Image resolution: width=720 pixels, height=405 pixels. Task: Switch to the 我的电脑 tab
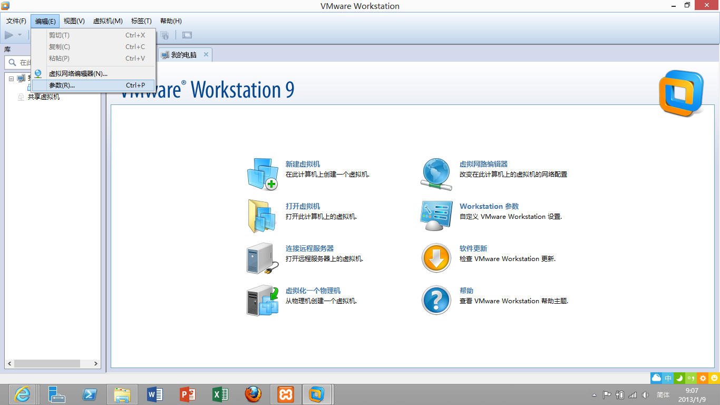point(184,55)
